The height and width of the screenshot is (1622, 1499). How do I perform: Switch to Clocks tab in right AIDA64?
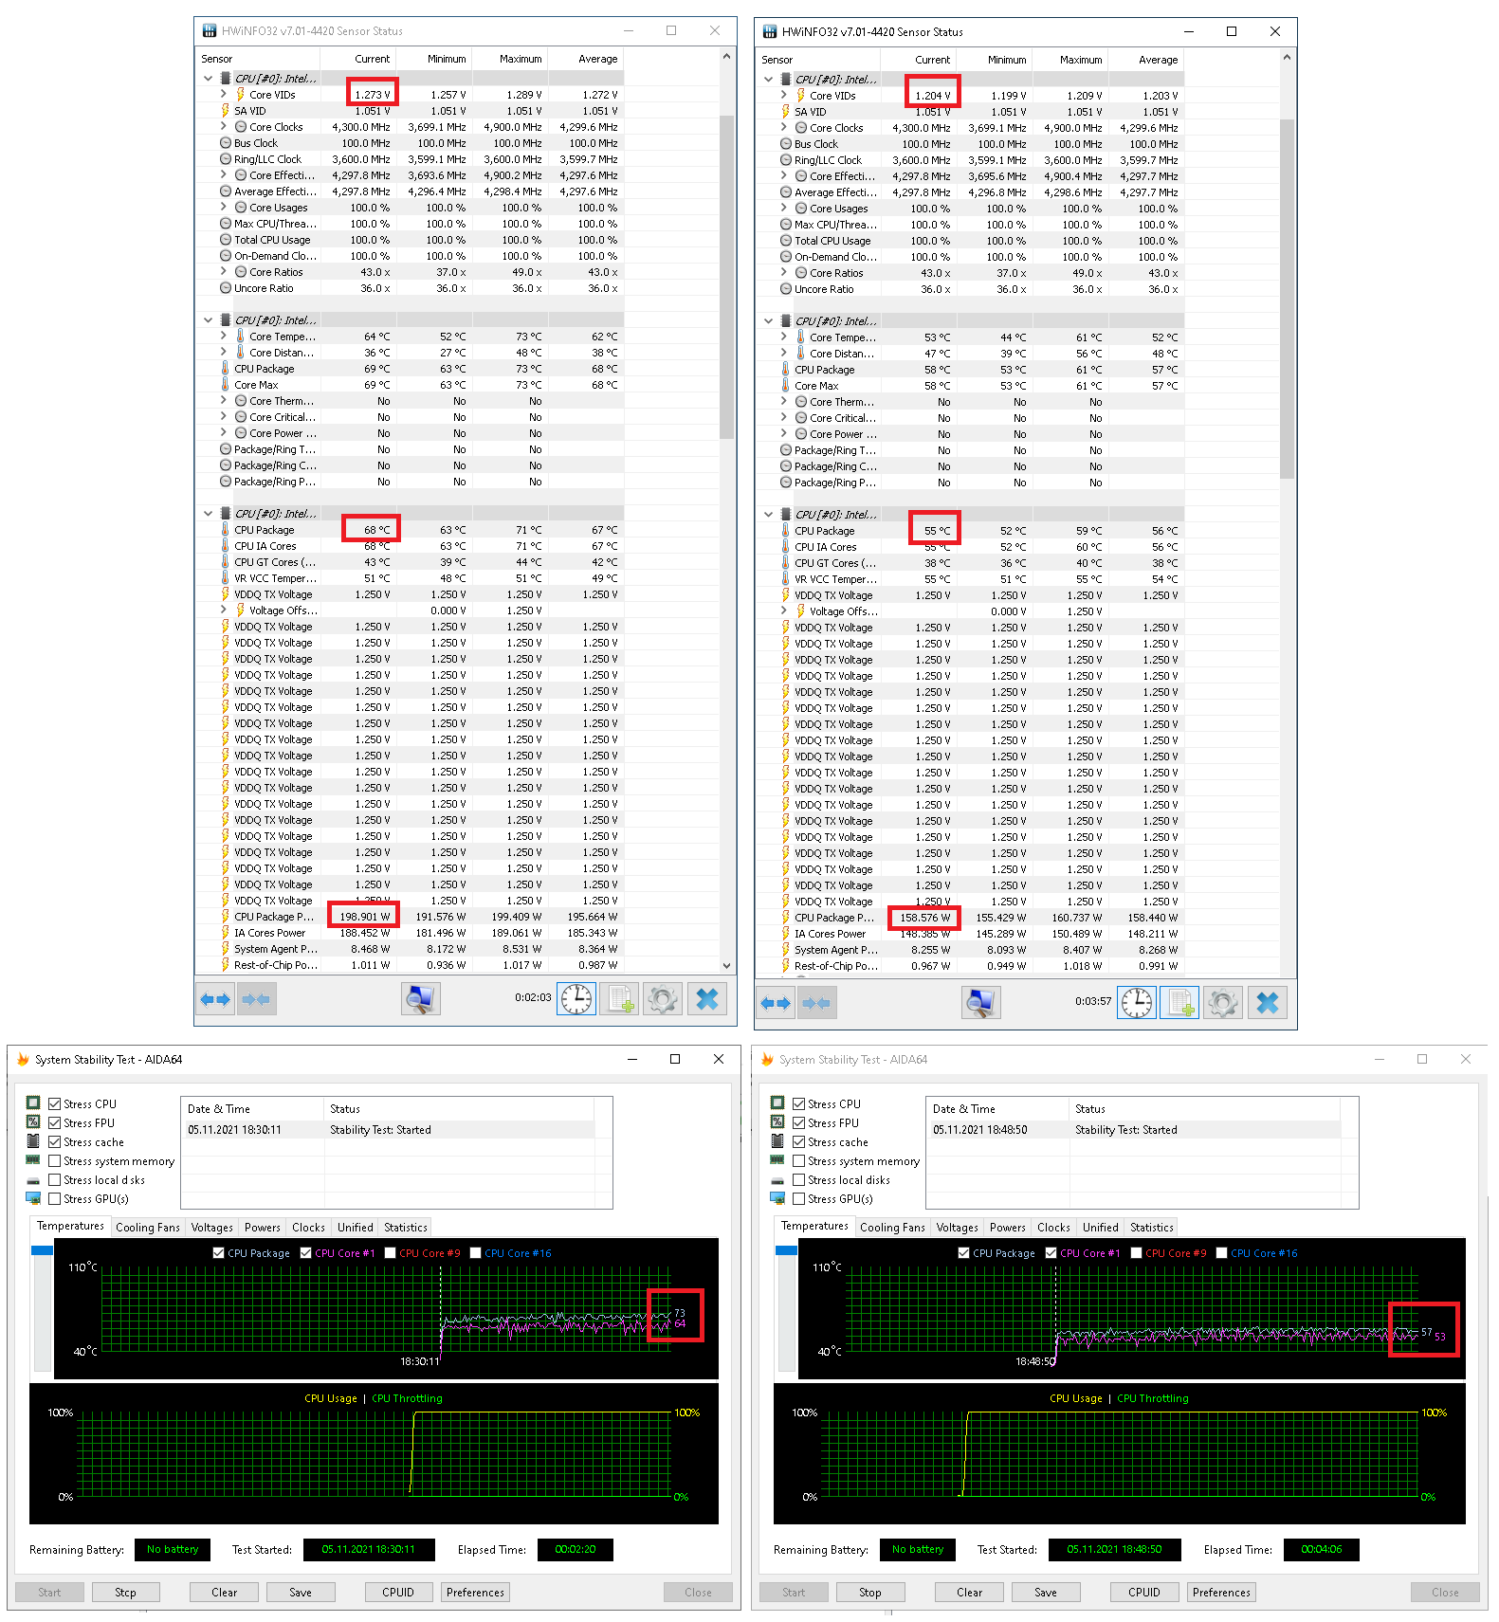coord(1053,1228)
